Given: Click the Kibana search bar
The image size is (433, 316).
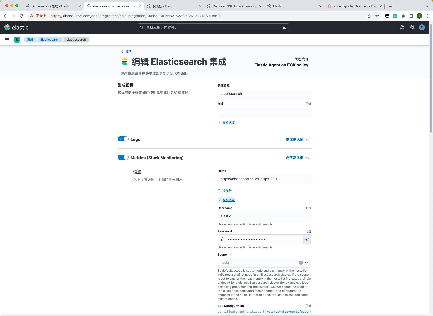Looking at the screenshot, I should (213, 27).
